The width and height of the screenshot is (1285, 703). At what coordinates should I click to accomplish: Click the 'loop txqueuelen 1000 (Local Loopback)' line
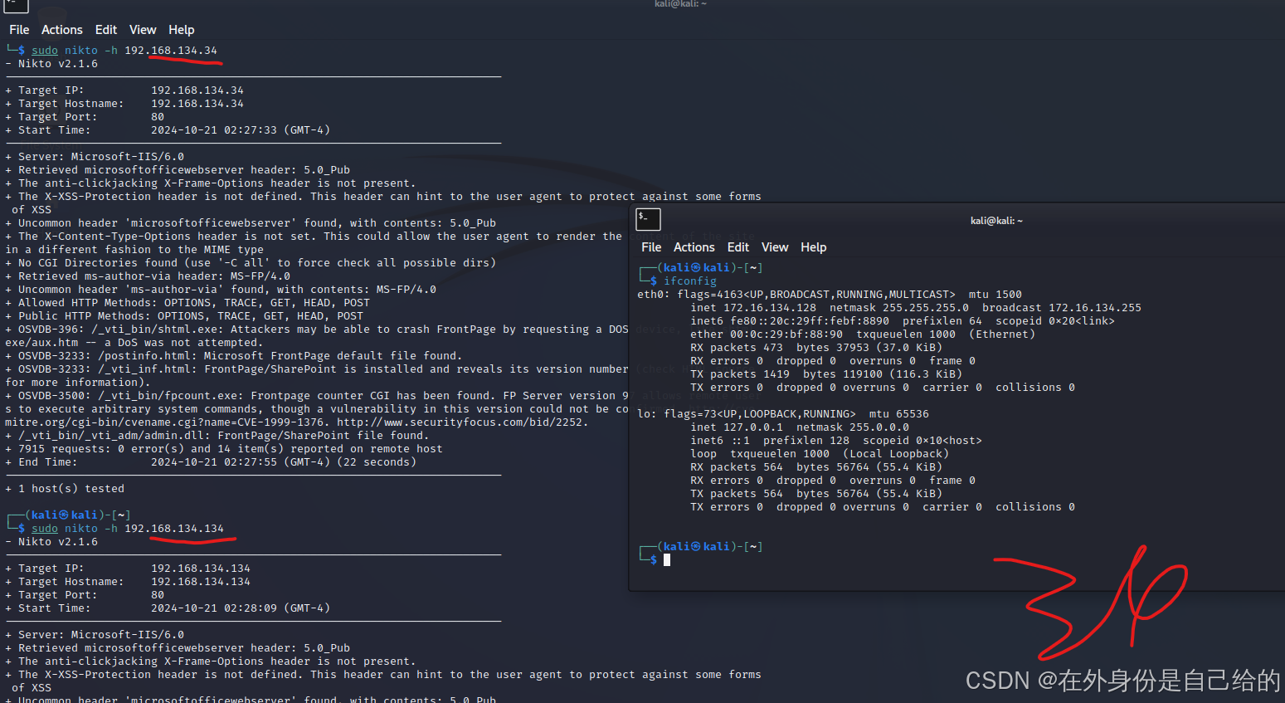(820, 454)
